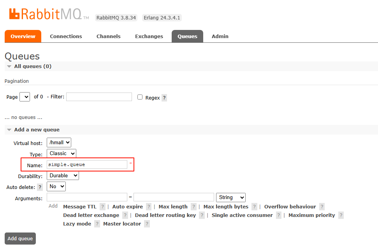
Task: Open the queue Type dropdown
Action: click(x=62, y=154)
